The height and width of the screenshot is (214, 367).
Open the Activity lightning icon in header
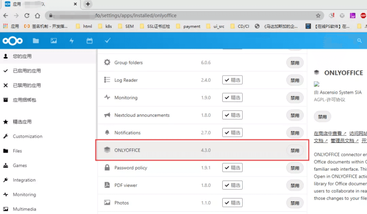(x=72, y=41)
